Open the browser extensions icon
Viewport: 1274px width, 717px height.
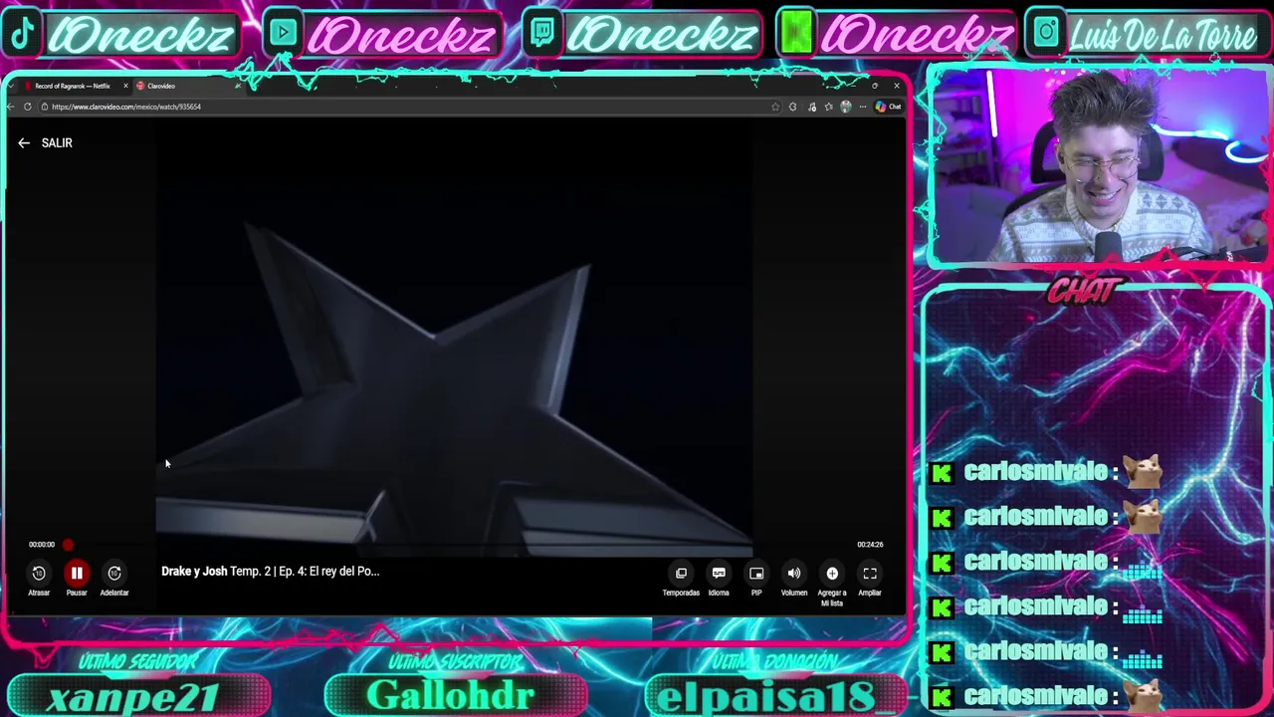click(x=792, y=107)
